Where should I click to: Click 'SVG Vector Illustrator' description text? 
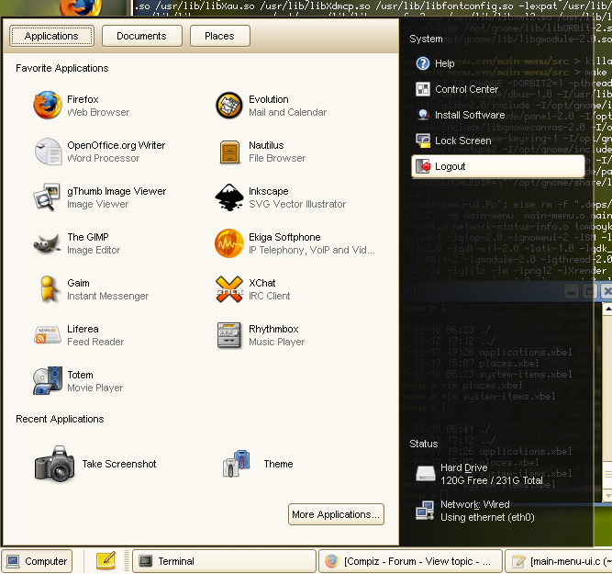pyautogui.click(x=297, y=204)
